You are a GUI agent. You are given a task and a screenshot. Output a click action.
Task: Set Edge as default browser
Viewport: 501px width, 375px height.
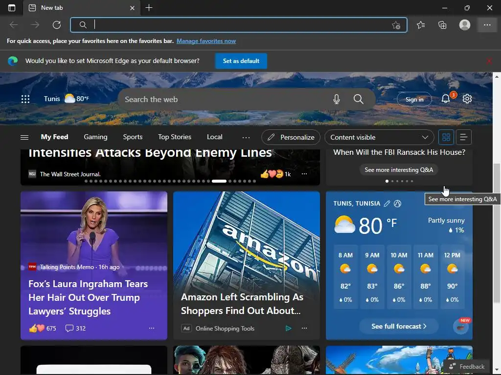(x=241, y=61)
